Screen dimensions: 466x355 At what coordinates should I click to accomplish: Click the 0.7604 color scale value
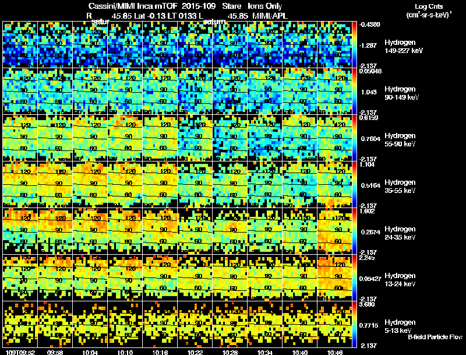370,139
